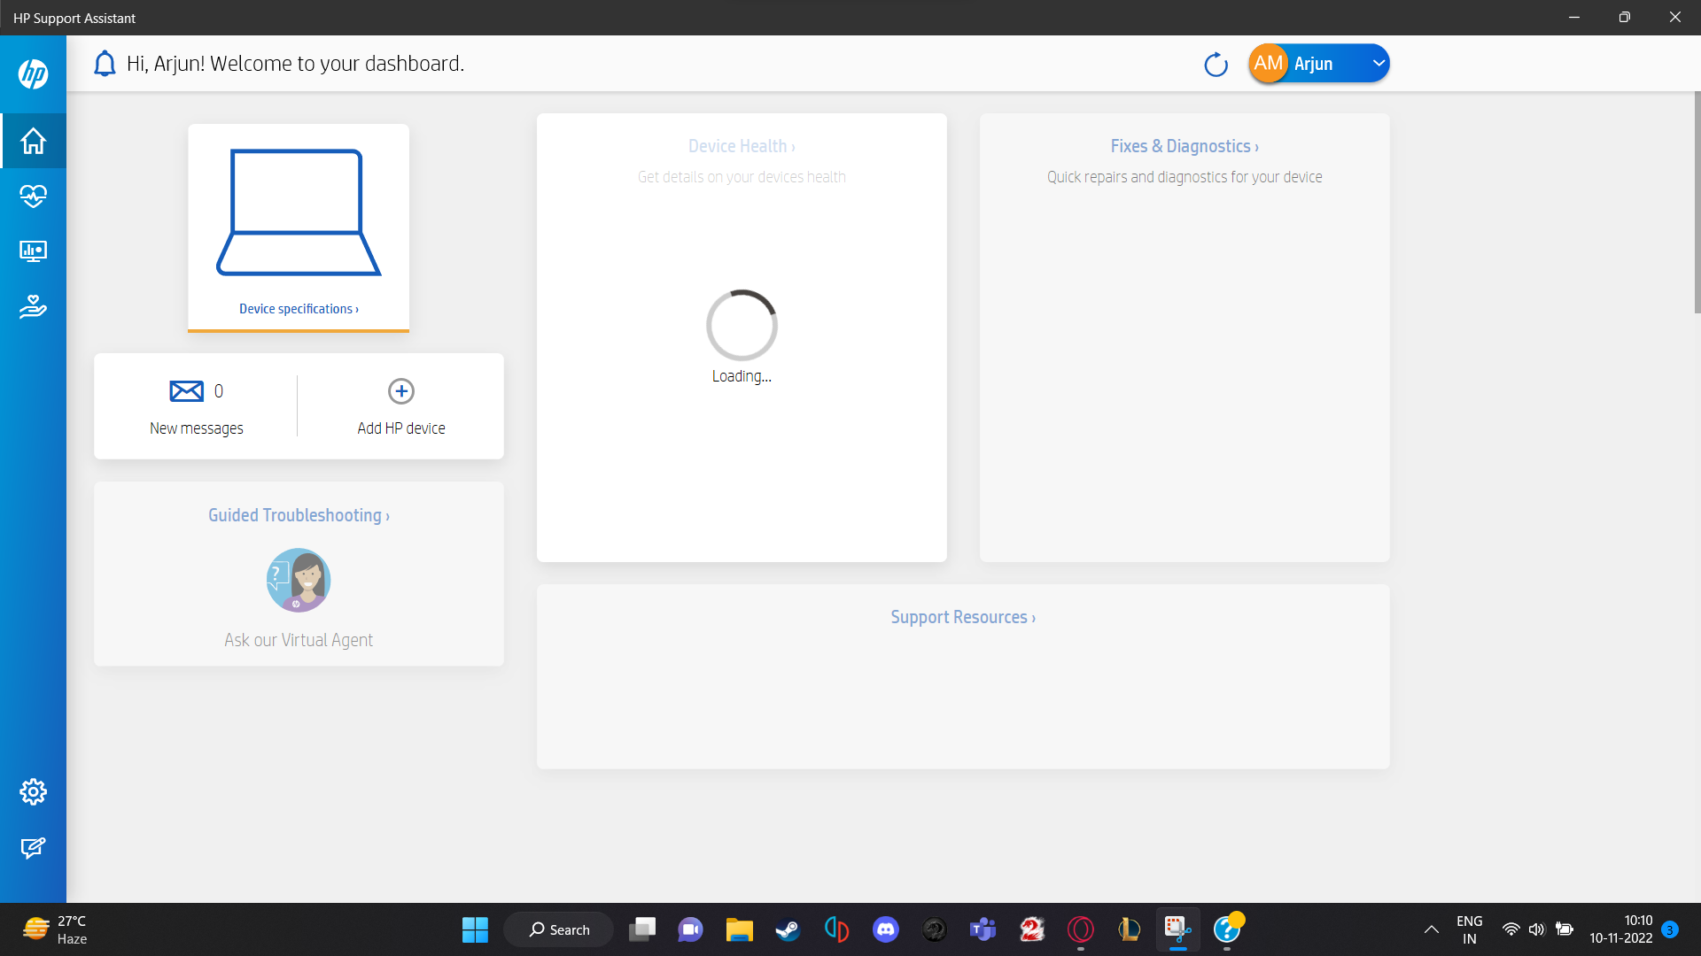
Task: Open the notifications bell icon
Action: pos(105,64)
